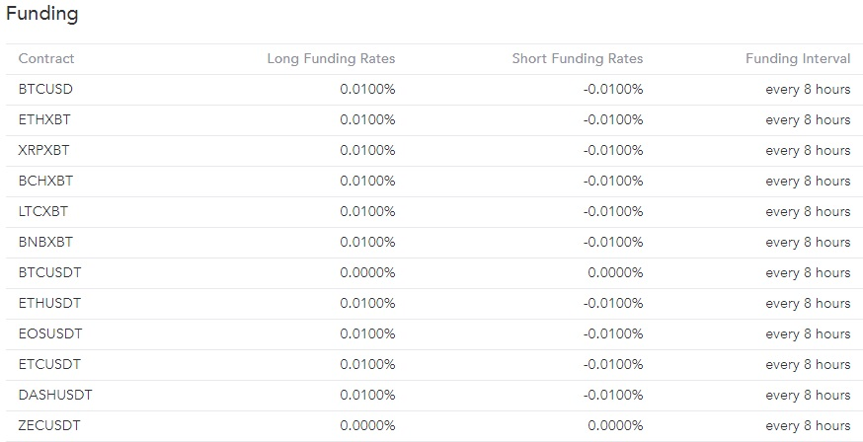
Task: Click the EOSUSDT contract name
Action: pos(49,333)
